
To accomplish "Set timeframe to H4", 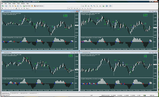I will 82,8.
